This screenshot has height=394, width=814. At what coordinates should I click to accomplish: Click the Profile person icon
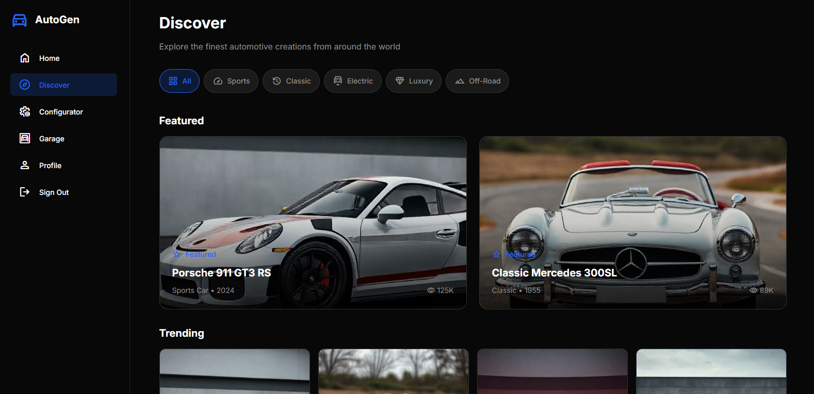click(25, 165)
